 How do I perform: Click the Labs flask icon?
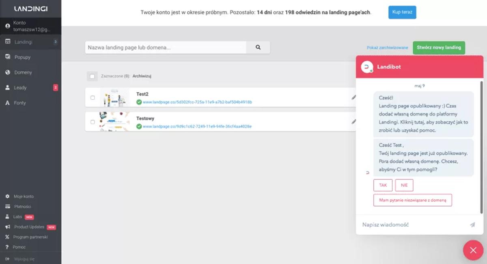(x=7, y=217)
